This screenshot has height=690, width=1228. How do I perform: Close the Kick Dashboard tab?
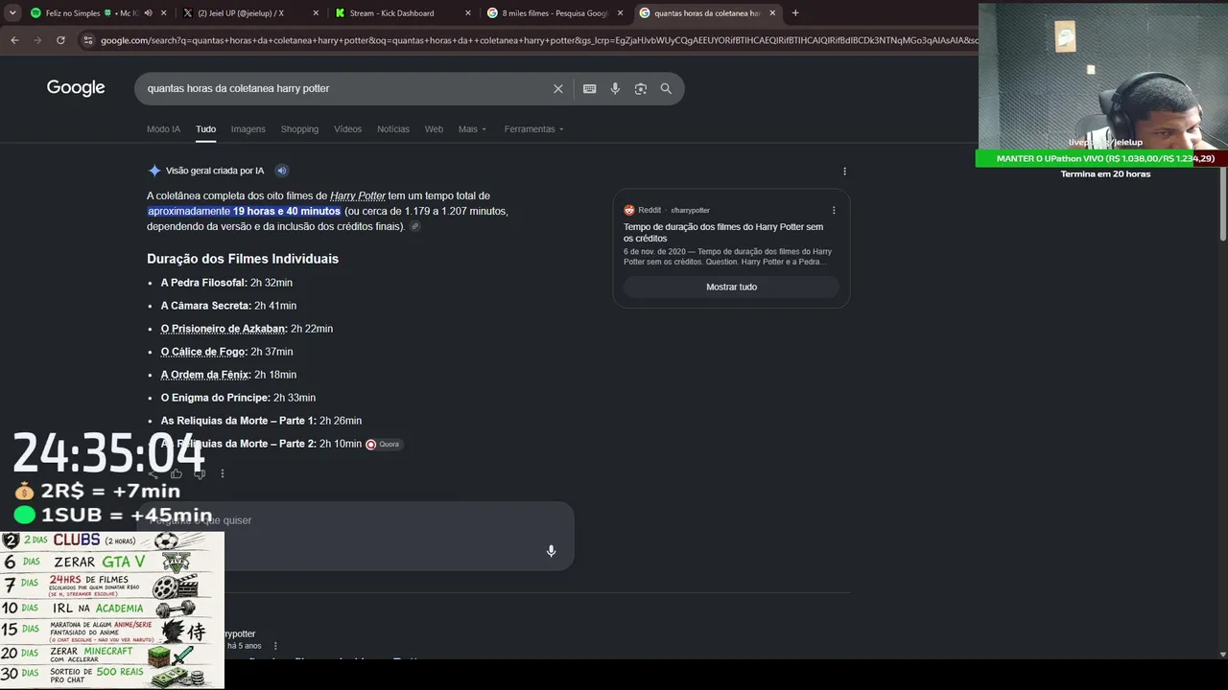(467, 13)
